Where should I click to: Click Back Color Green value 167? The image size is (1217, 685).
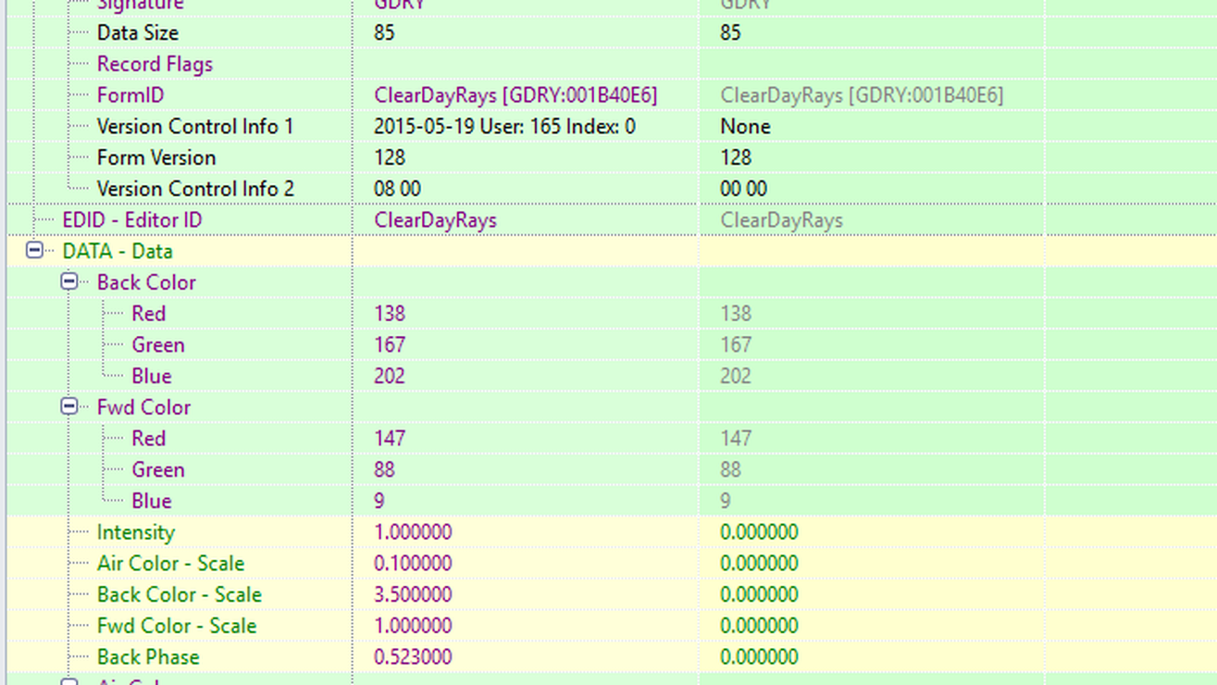(390, 345)
